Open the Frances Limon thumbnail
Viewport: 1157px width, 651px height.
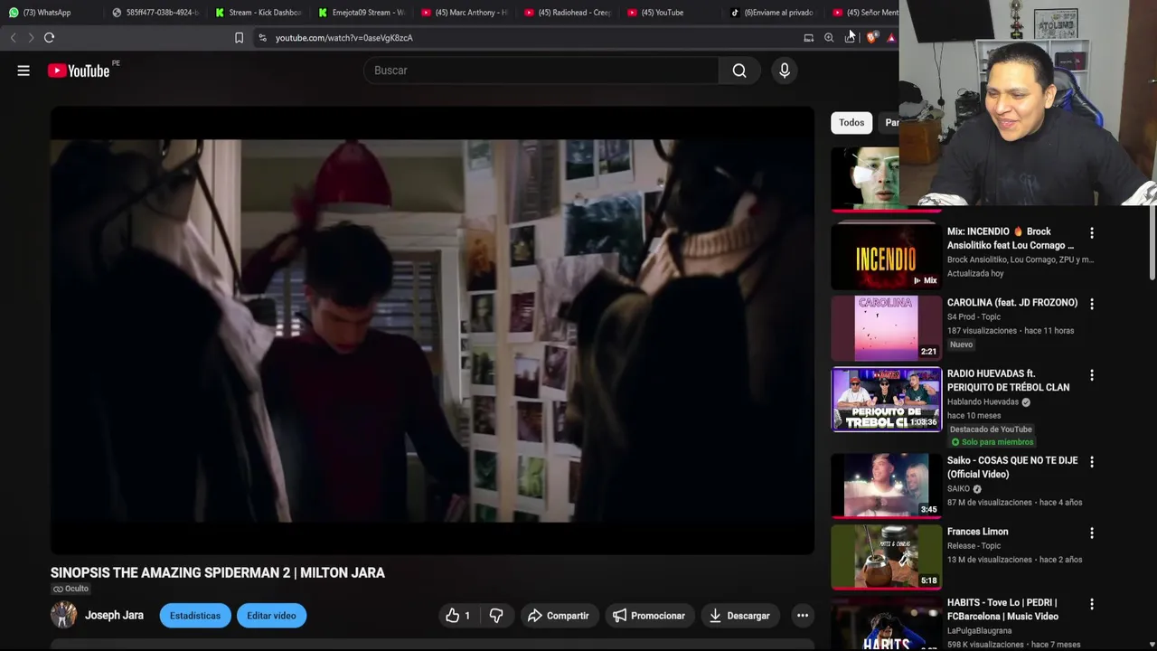[x=886, y=557]
